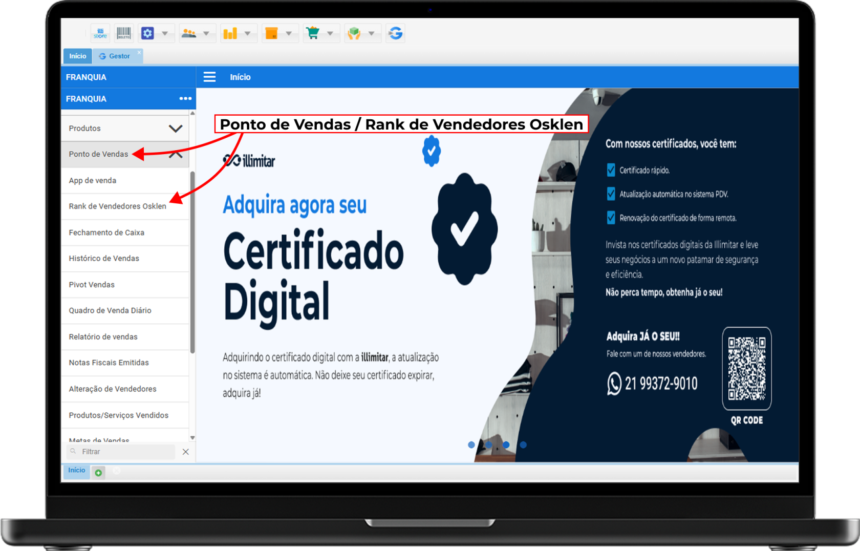Open Rank de Vendedores Osklen
This screenshot has width=860, height=551.
pyautogui.click(x=118, y=206)
